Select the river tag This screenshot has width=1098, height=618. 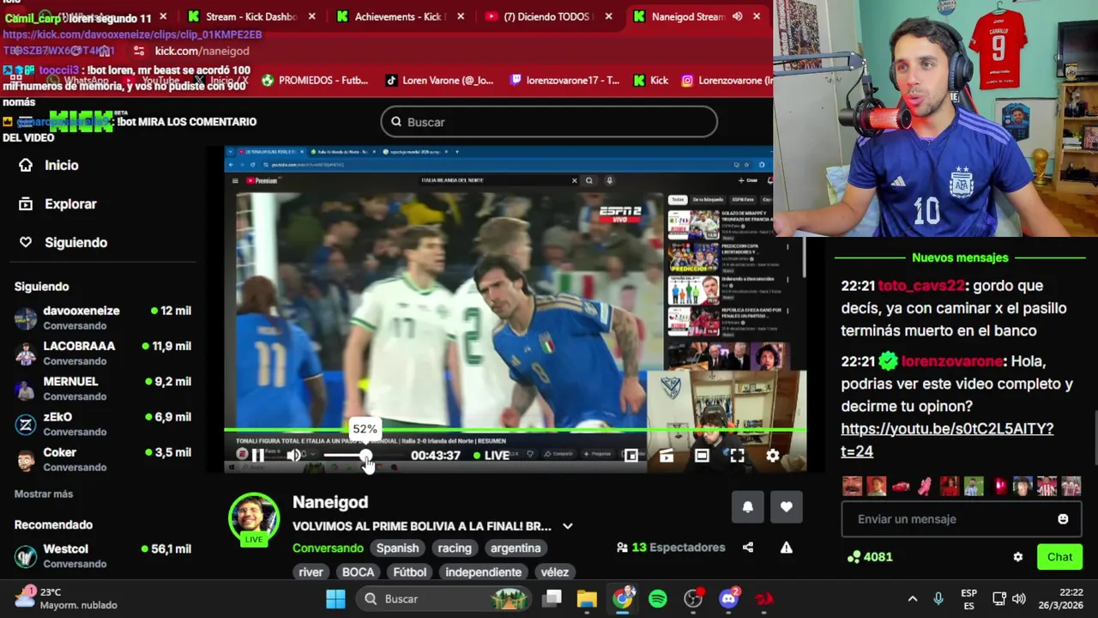[311, 572]
